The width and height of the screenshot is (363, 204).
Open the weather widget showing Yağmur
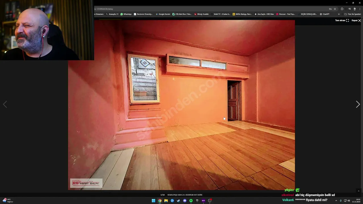(8, 201)
